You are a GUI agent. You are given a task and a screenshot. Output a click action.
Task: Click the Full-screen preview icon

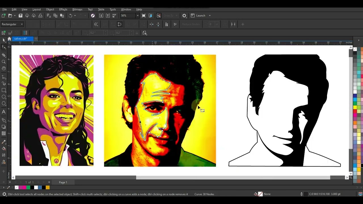[x=143, y=16]
